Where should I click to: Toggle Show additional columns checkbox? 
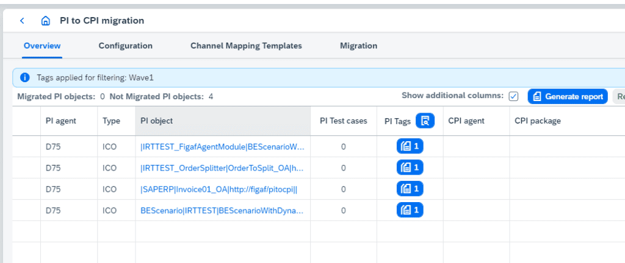[x=514, y=97]
